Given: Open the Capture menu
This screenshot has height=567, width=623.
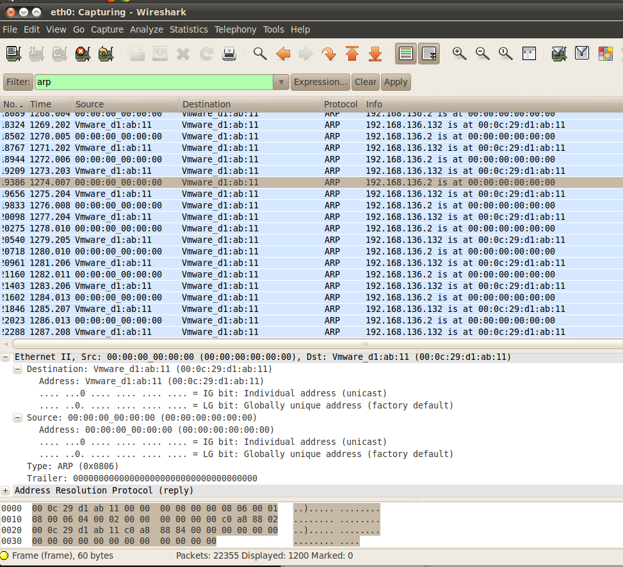Looking at the screenshot, I should coord(108,29).
